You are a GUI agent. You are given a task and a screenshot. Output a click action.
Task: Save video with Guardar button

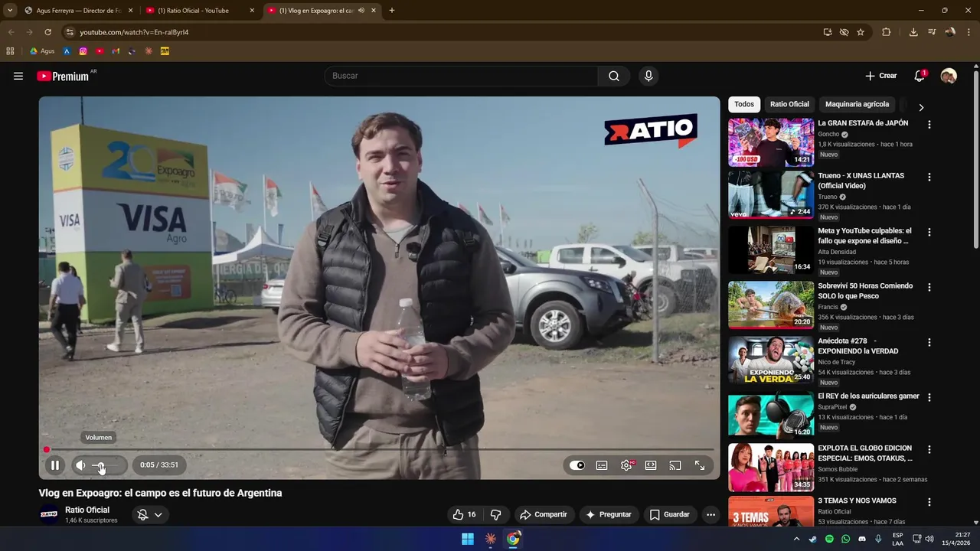(x=670, y=514)
